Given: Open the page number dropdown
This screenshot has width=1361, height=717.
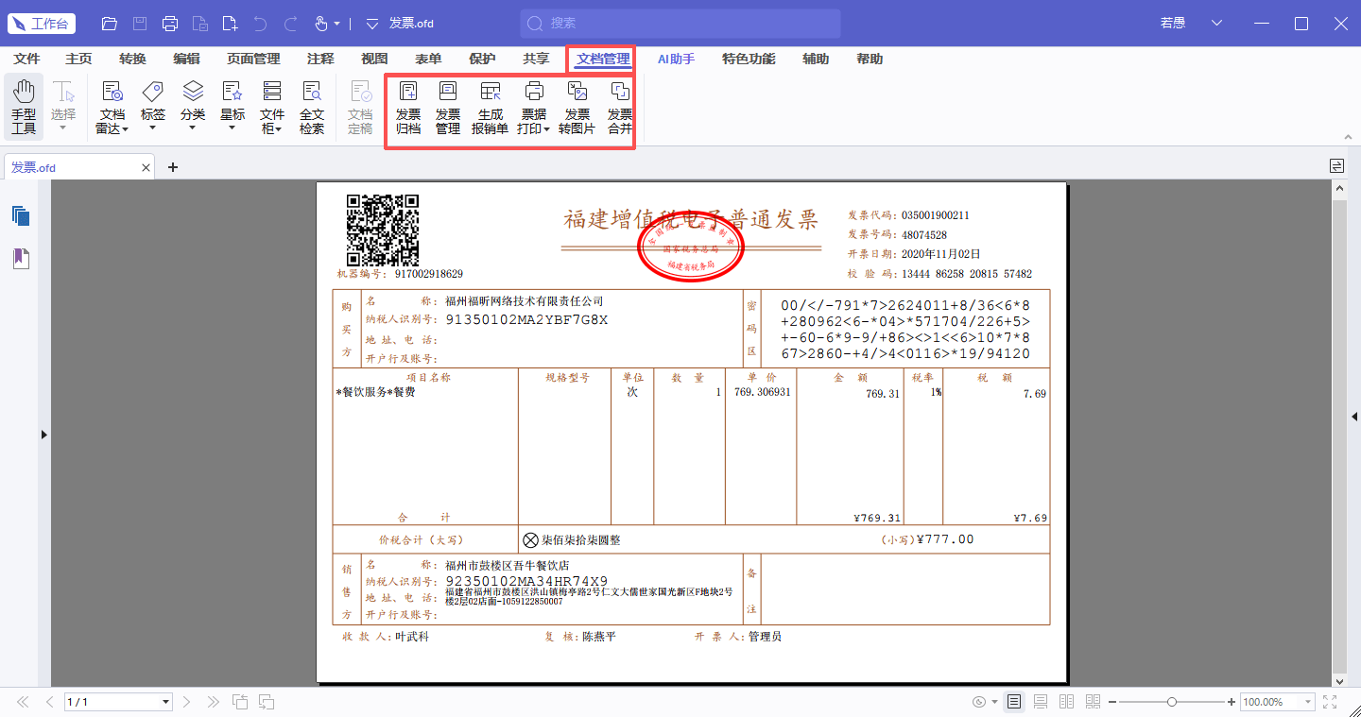Looking at the screenshot, I should point(166,702).
